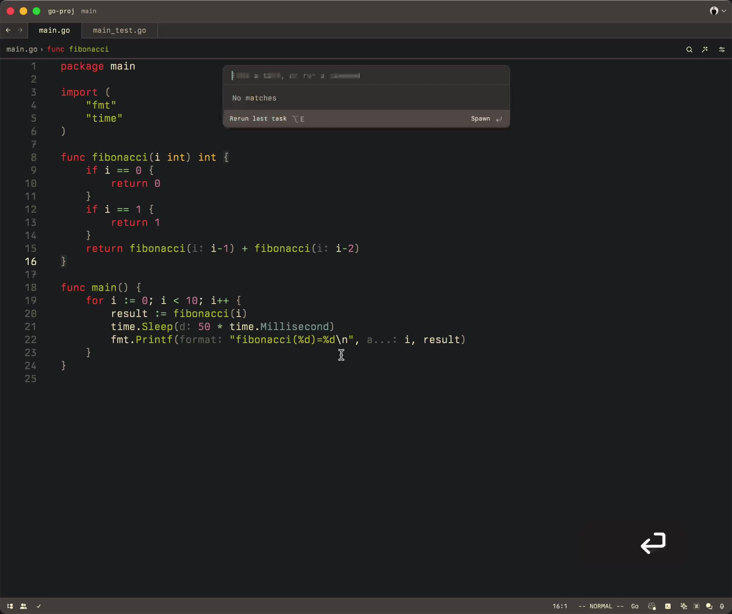Open the project panel icon in status bar
Viewport: 732px width, 614px height.
pyautogui.click(x=10, y=606)
